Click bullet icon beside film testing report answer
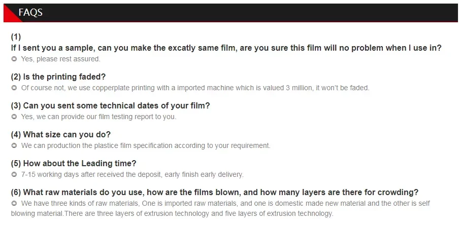The width and height of the screenshot is (459, 226). 14,117
